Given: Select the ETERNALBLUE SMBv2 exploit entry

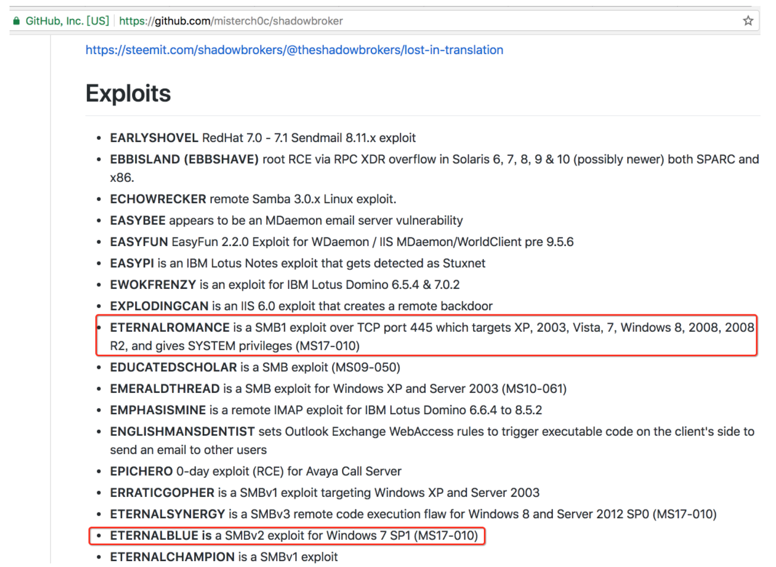Looking at the screenshot, I should pos(294,535).
